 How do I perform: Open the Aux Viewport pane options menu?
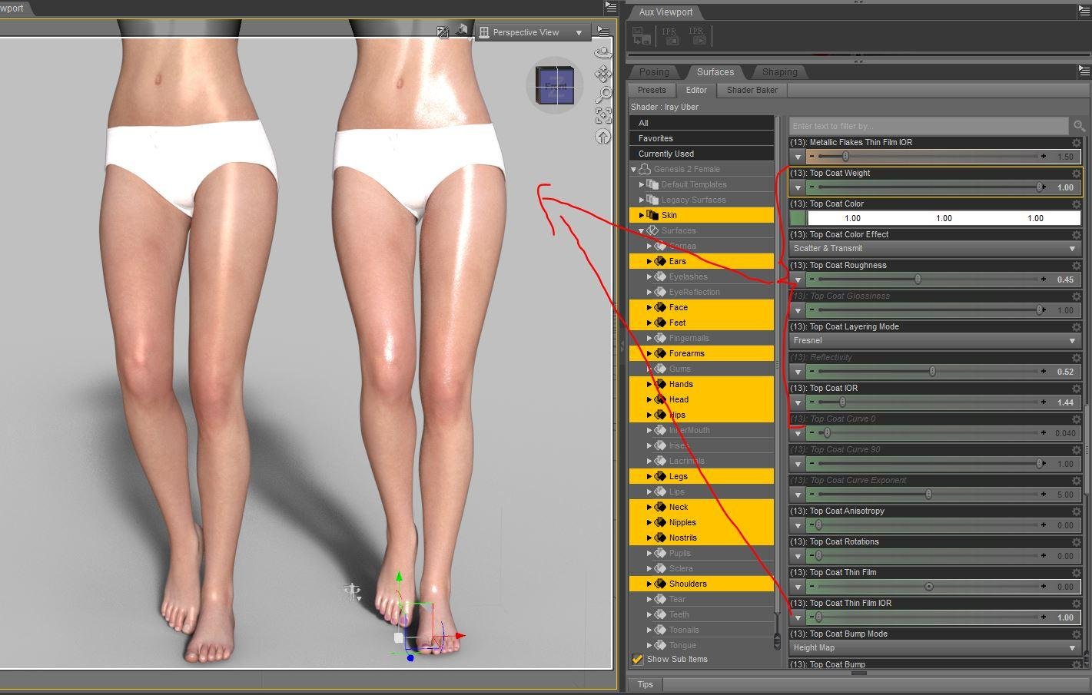[1084, 12]
